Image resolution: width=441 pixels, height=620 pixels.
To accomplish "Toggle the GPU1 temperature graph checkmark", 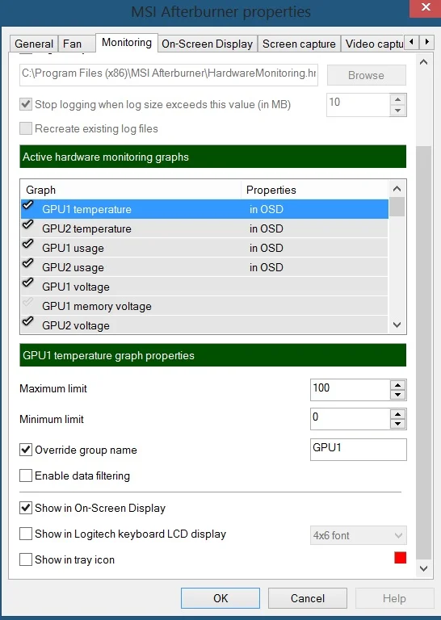I will click(x=27, y=205).
